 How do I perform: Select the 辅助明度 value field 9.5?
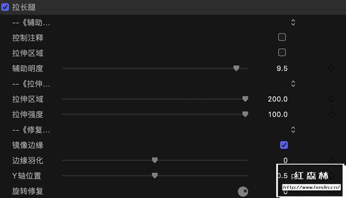pos(282,69)
